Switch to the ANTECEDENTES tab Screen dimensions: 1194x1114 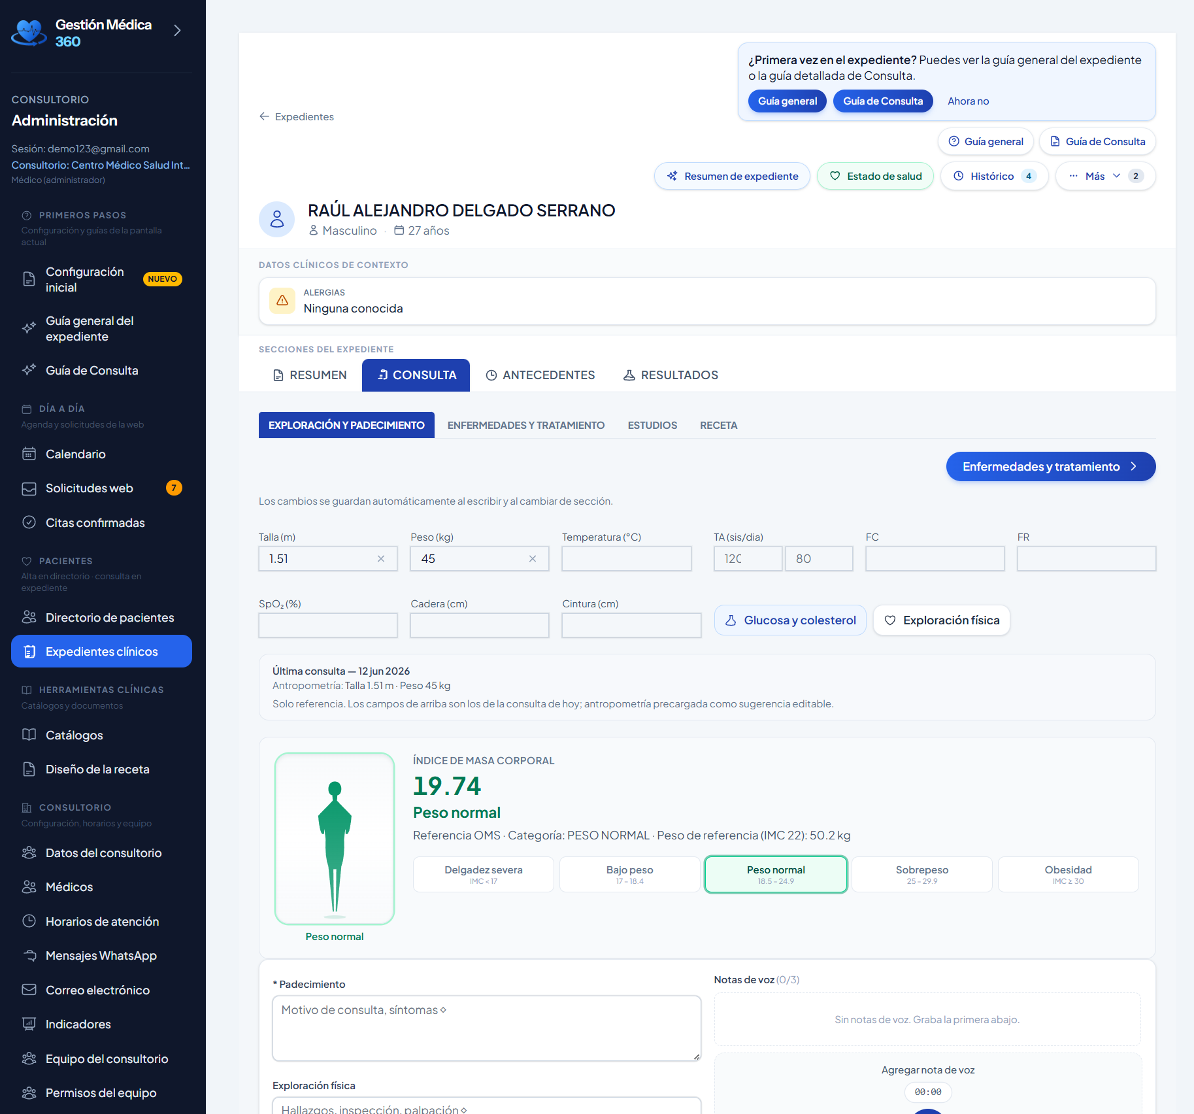click(540, 375)
